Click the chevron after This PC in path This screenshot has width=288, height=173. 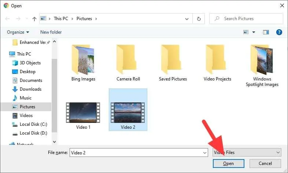click(72, 19)
